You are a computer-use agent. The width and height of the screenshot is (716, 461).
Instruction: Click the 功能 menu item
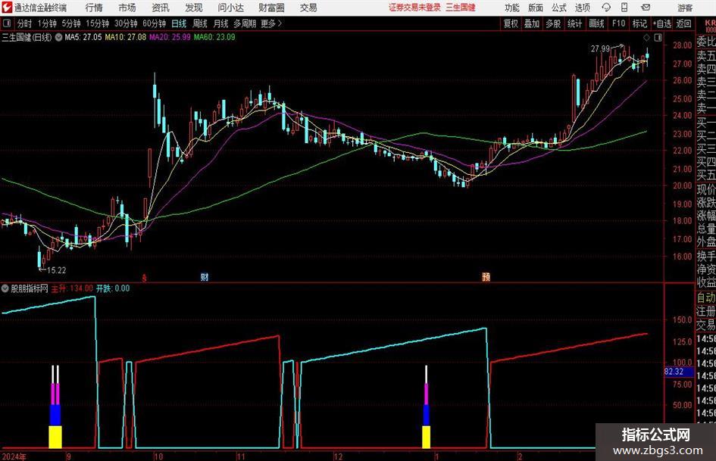(x=512, y=8)
